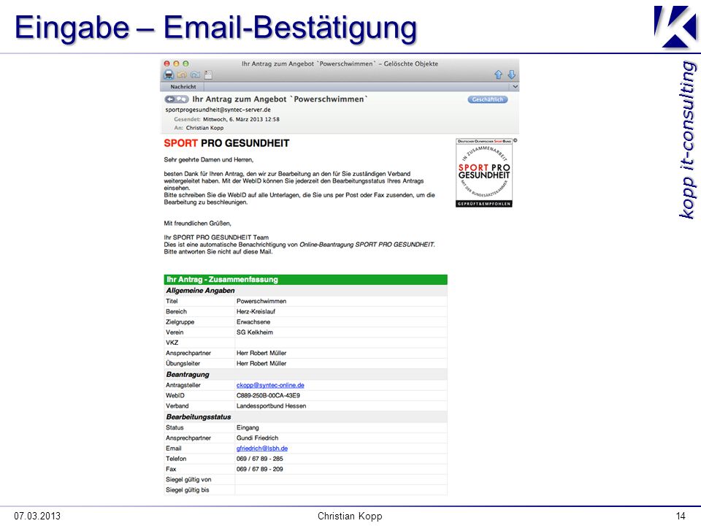Click the document icon in the mail toolbar
Screen dimensions: 701x526
[208, 75]
